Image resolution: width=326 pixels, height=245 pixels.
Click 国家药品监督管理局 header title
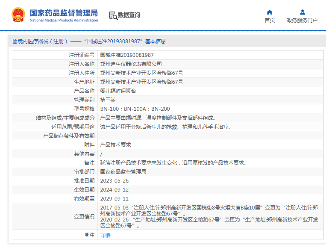(64, 13)
